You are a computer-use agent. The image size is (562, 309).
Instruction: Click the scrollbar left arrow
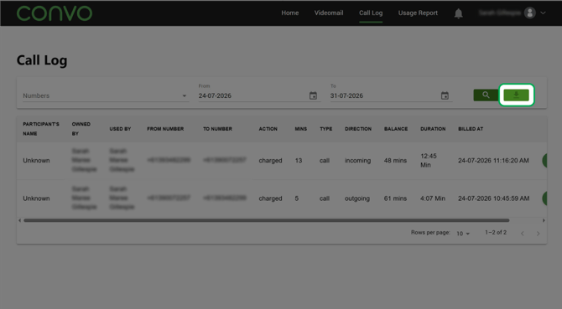(x=20, y=220)
